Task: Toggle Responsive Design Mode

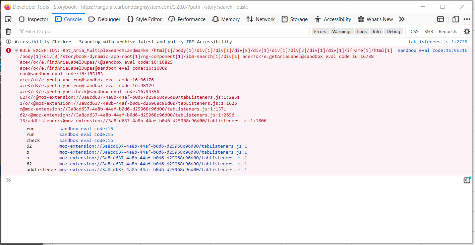Action: point(455,19)
